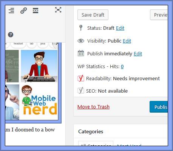The image size is (173, 151).
Task: Insert a Read More tag
Action: click(x=36, y=11)
